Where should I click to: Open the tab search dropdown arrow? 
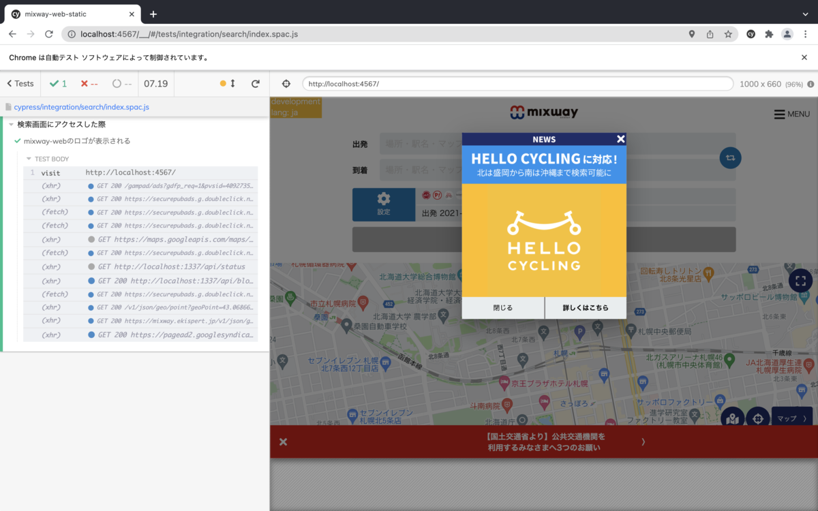(805, 14)
